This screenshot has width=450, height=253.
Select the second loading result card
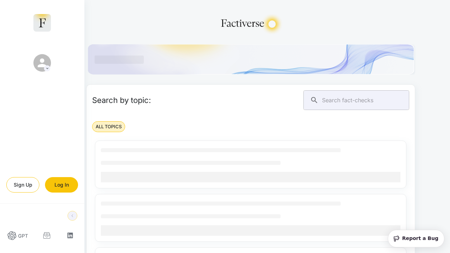pyautogui.click(x=251, y=218)
